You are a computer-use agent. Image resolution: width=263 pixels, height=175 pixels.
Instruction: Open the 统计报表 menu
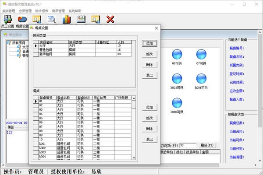[x=42, y=10]
